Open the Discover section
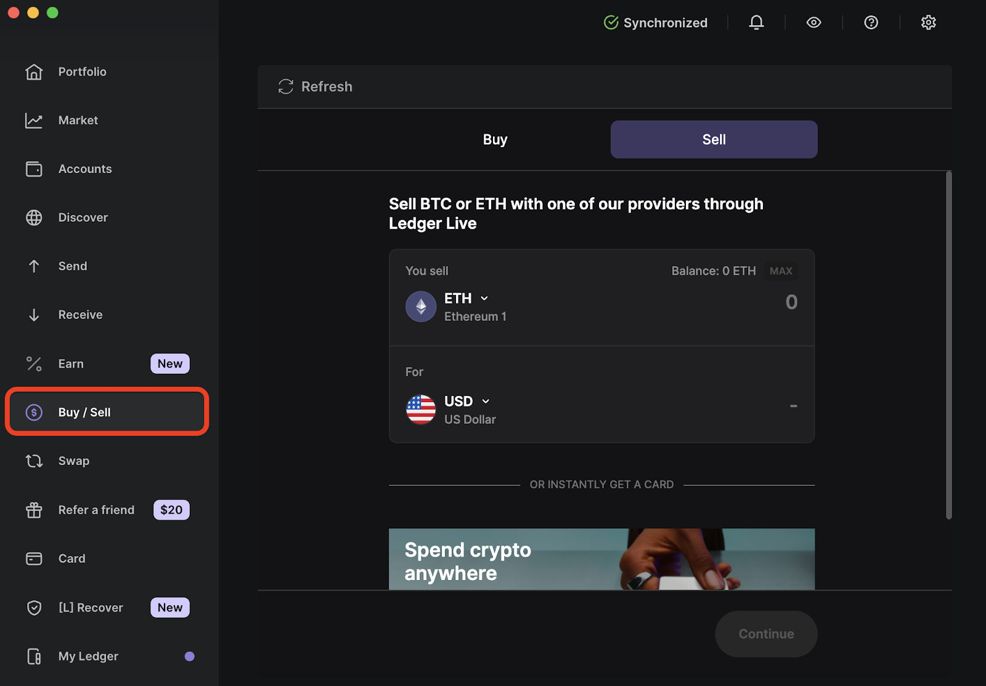The image size is (986, 686). pyautogui.click(x=83, y=217)
